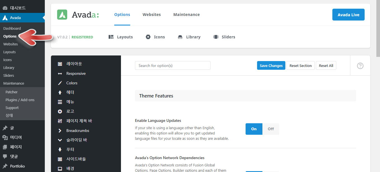Screen dimensions: 380x172
Task: Click the Avada icon in WordPress sidebar
Action: point(5,18)
